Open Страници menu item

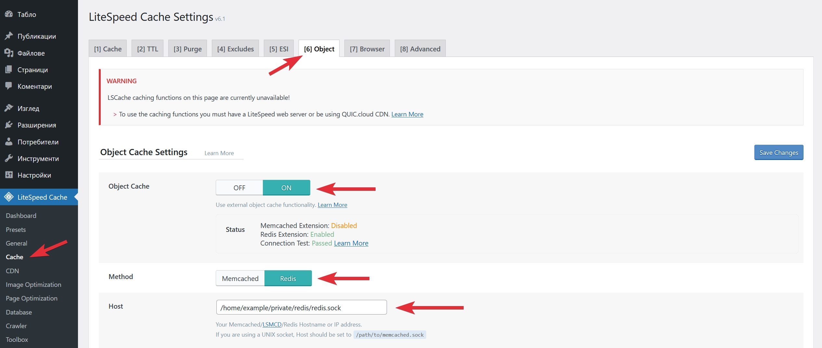(39, 70)
